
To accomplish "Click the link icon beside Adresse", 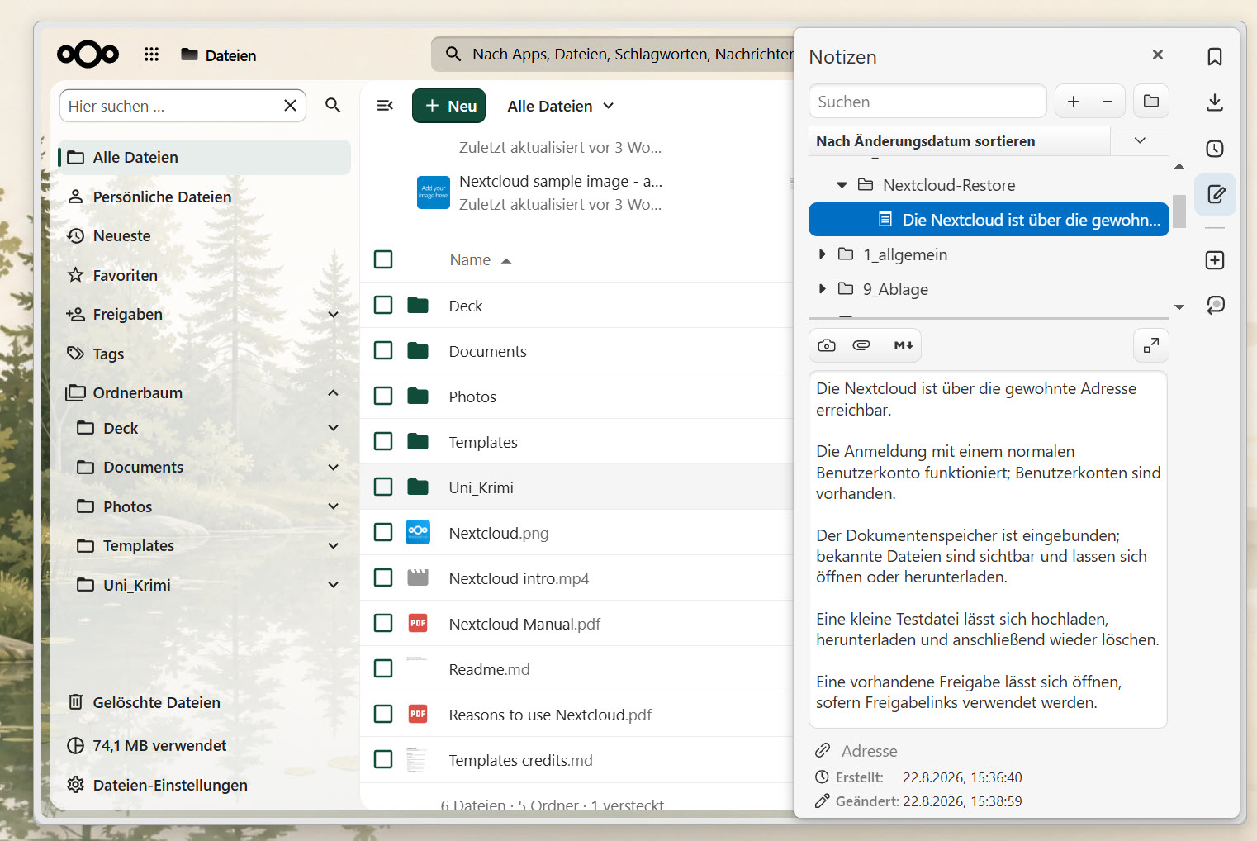I will tap(823, 750).
